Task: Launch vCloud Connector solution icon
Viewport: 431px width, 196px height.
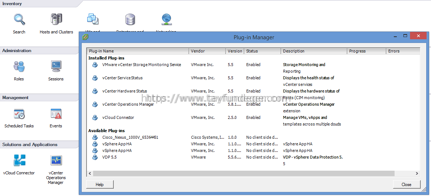Action: (x=19, y=160)
